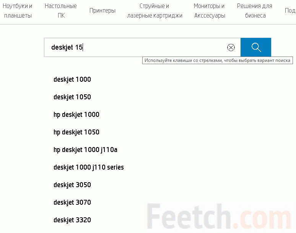Select suggestion 'deskjet 3050'

point(72,185)
